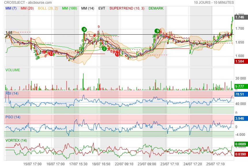Click the 16/07 17:00 time axis label
248x167 pixels.
click(x=55, y=164)
